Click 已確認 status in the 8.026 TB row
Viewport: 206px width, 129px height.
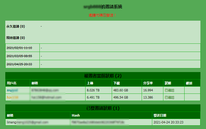(x=169, y=90)
